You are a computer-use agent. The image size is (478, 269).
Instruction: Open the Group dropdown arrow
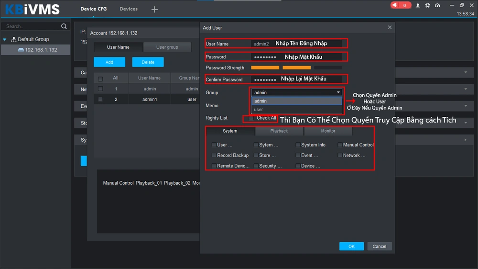(338, 92)
